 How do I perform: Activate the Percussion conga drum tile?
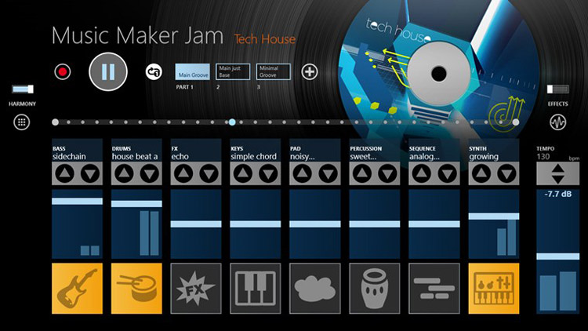point(374,288)
